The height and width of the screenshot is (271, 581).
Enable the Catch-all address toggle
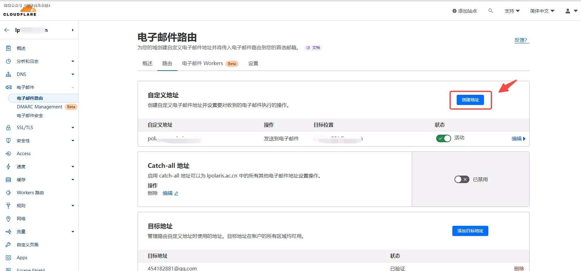(462, 179)
